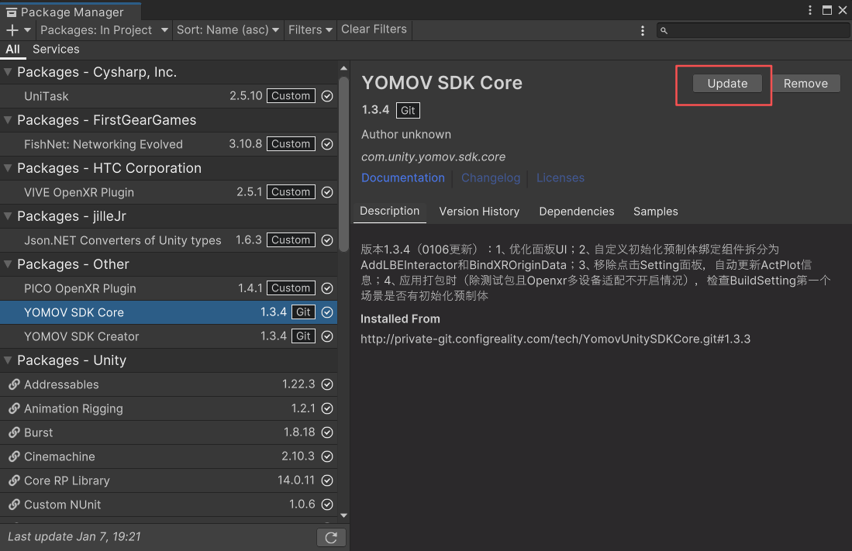This screenshot has height=551, width=852.
Task: Click installed checkmark for Burst
Action: pos(327,432)
